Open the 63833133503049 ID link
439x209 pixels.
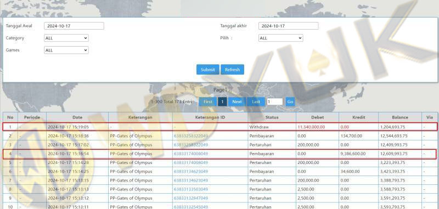(x=191, y=189)
